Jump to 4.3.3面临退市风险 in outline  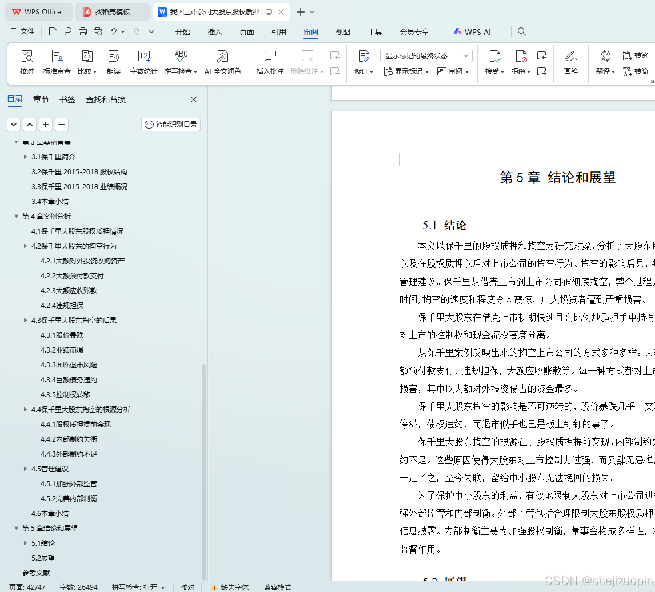pyautogui.click(x=69, y=365)
